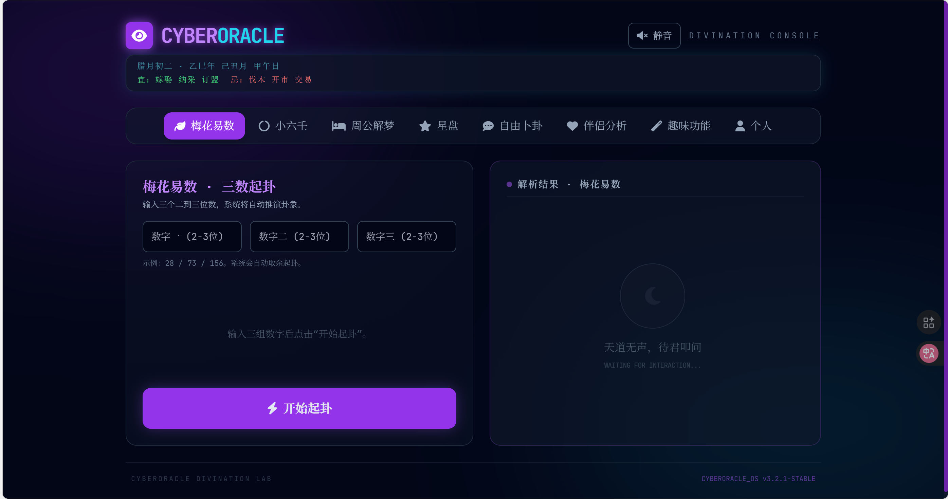The image size is (948, 499).
Task: Click inside the 数字二 input field
Action: [x=299, y=237]
